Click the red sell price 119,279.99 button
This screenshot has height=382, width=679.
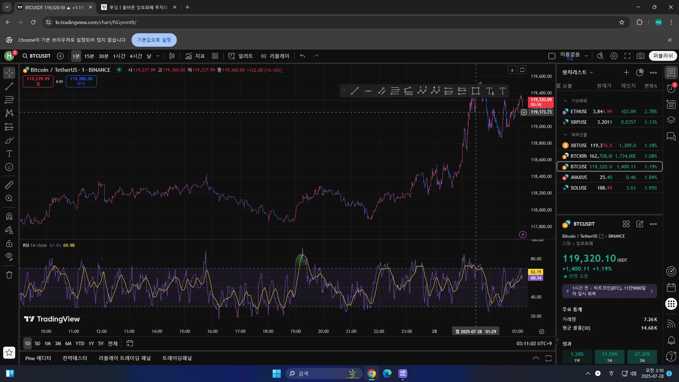[38, 81]
